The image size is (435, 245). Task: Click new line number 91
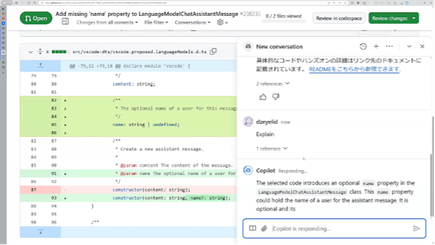54,173
